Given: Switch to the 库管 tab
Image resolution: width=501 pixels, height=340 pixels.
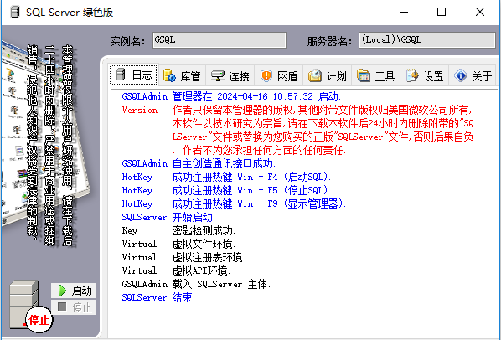Looking at the screenshot, I should coord(182,76).
